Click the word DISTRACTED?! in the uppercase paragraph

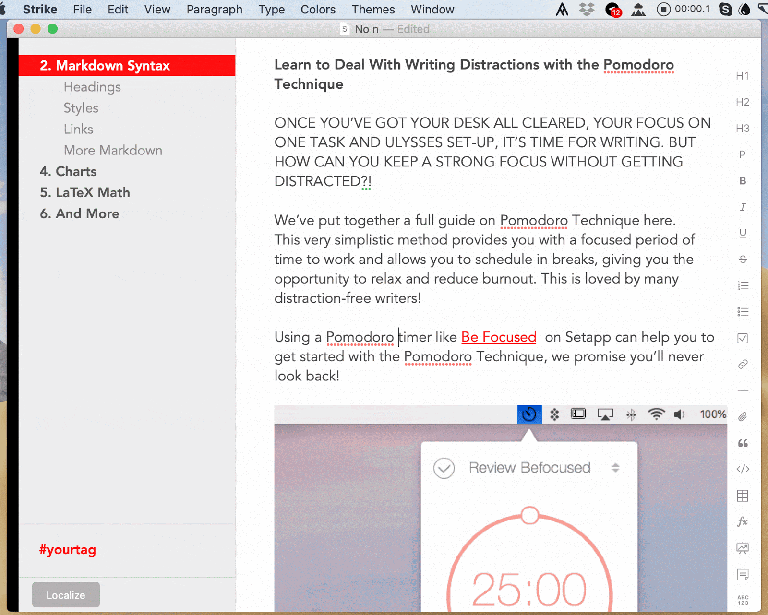point(323,181)
